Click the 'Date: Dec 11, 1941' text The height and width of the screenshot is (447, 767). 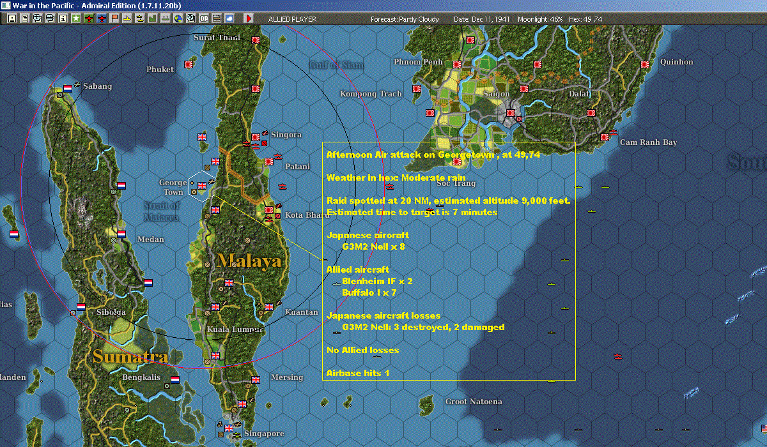pos(482,19)
